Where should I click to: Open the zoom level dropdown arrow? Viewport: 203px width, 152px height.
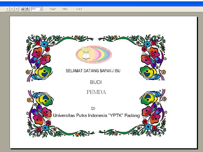[41, 9]
